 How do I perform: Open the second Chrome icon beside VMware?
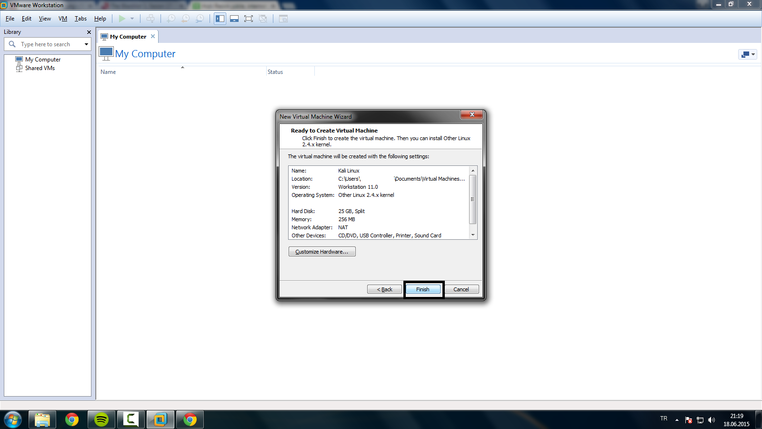[x=190, y=419]
